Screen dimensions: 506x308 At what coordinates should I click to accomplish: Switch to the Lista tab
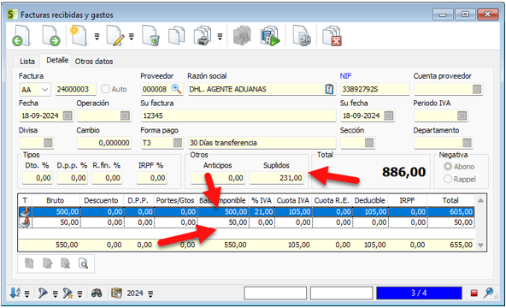click(x=27, y=62)
